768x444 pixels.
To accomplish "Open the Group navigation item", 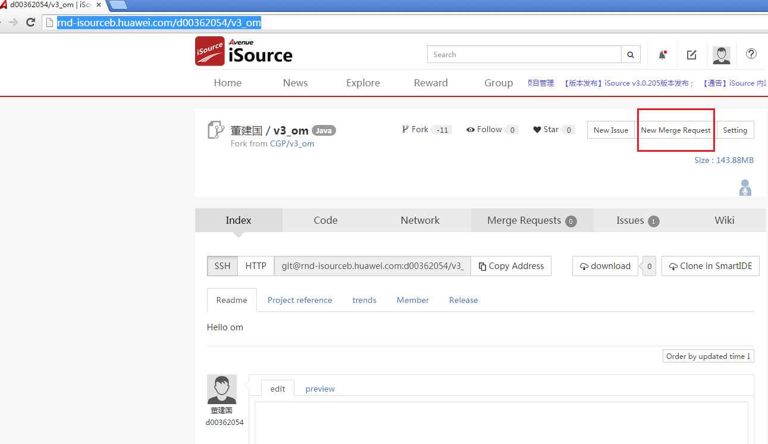I will coord(499,83).
